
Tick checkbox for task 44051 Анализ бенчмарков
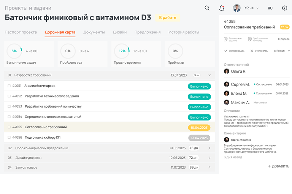click(9, 86)
